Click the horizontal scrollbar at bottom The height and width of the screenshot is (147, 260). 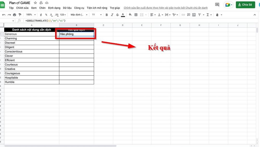[x=61, y=146]
